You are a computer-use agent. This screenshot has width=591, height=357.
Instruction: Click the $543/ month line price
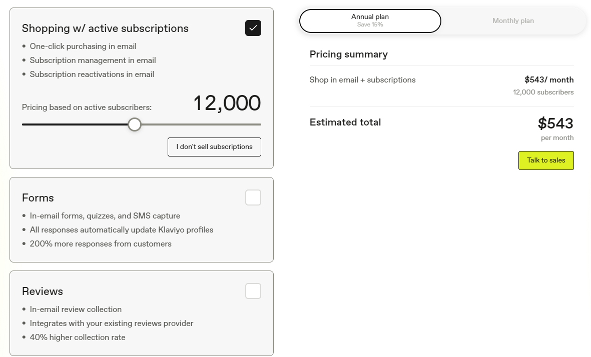click(x=549, y=80)
